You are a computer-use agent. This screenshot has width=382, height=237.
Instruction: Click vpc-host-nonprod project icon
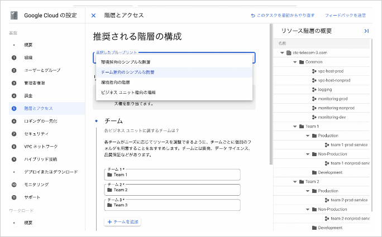point(314,80)
